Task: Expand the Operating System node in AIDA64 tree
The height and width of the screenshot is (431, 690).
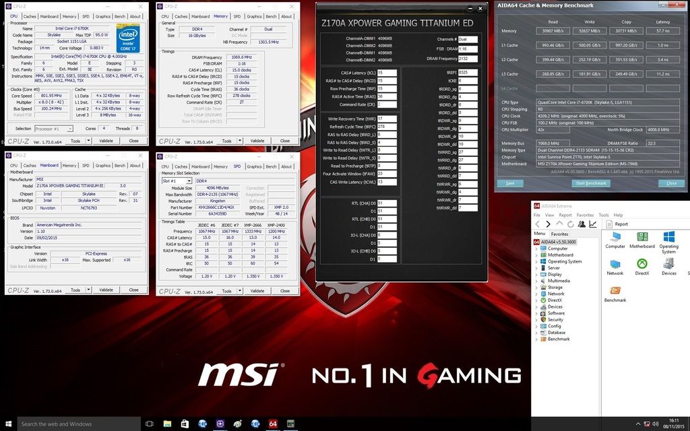Action: [536, 261]
